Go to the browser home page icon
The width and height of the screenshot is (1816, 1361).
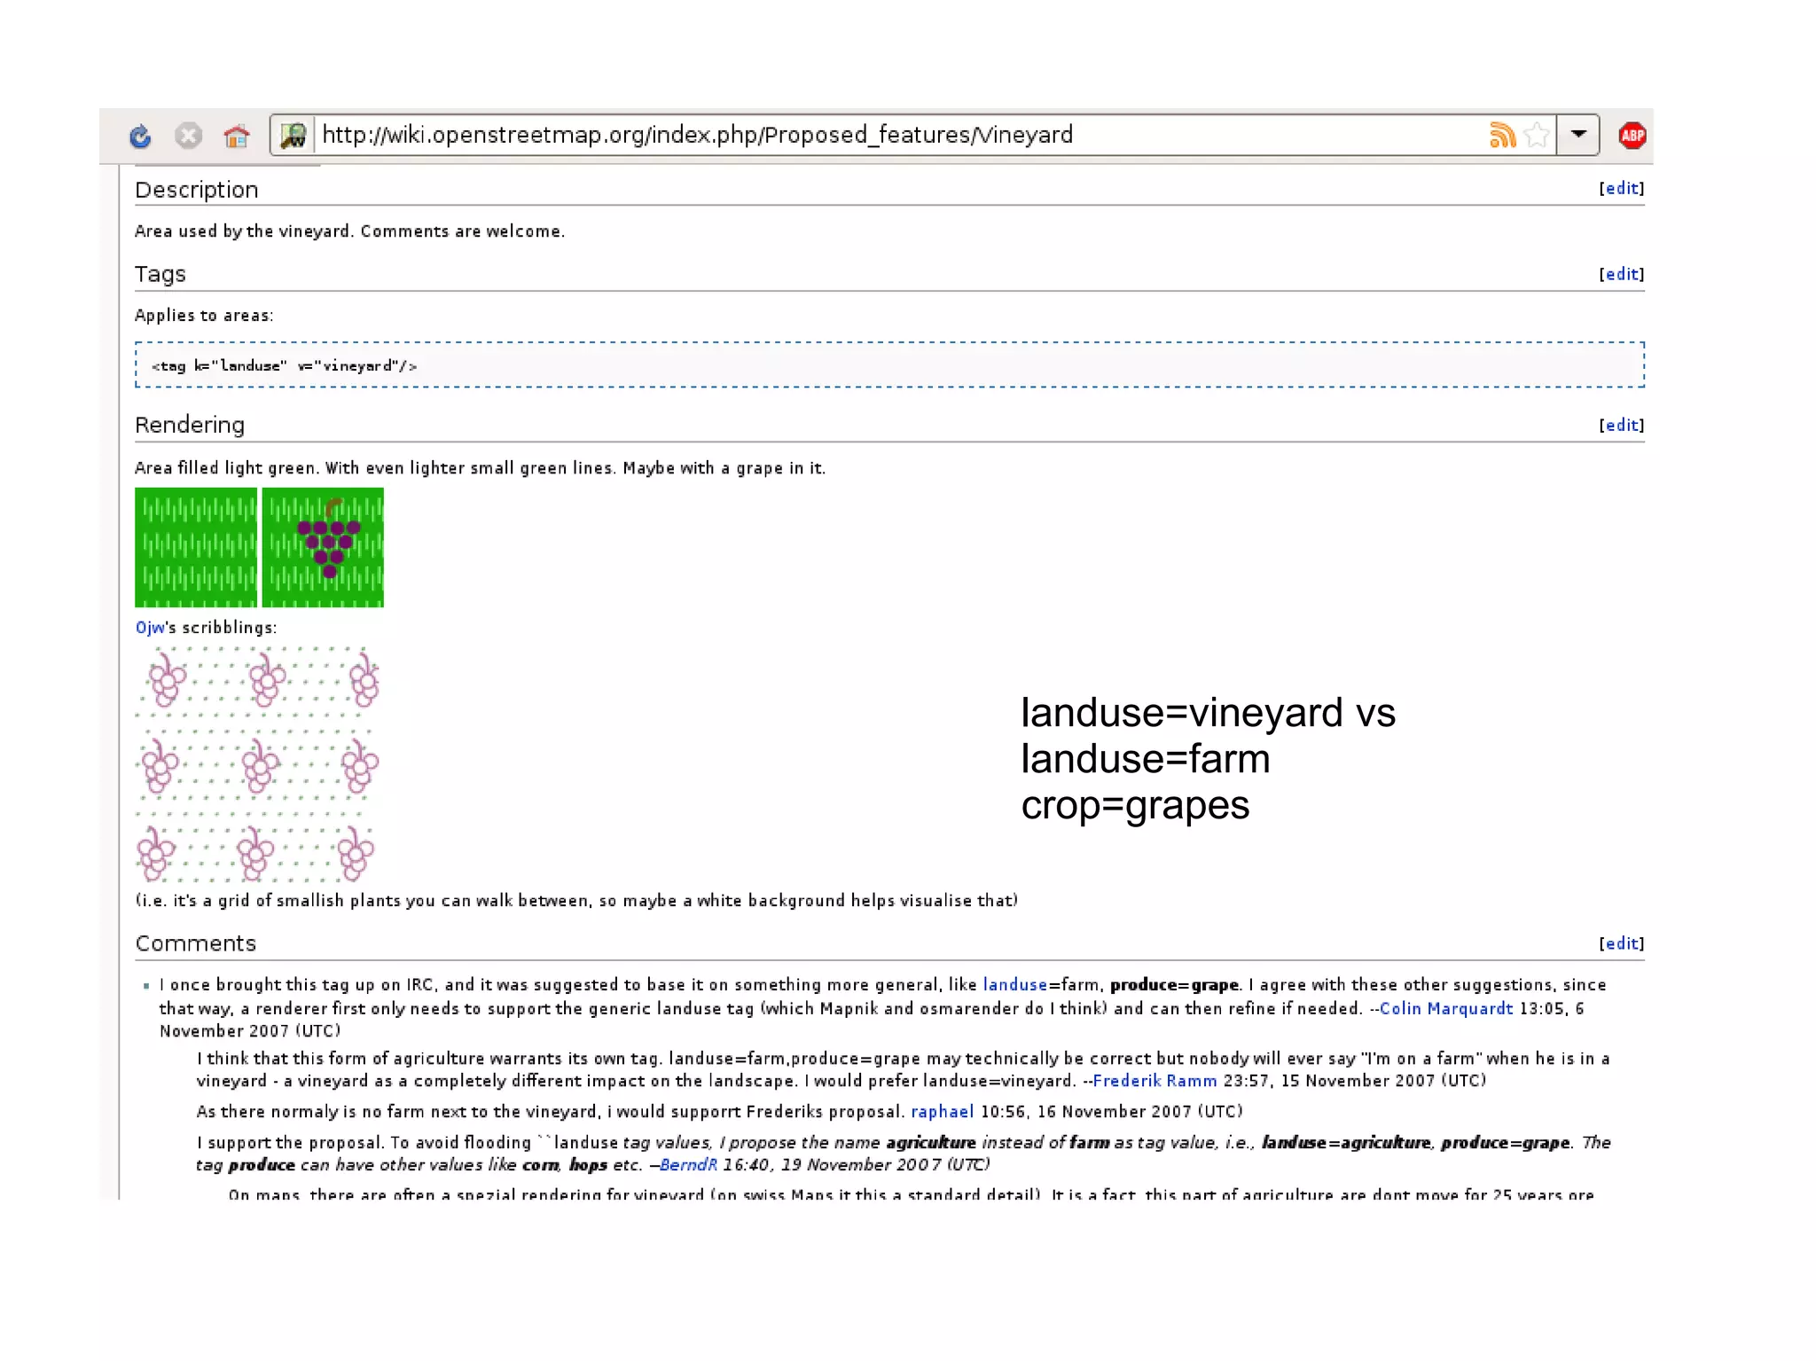tap(236, 136)
